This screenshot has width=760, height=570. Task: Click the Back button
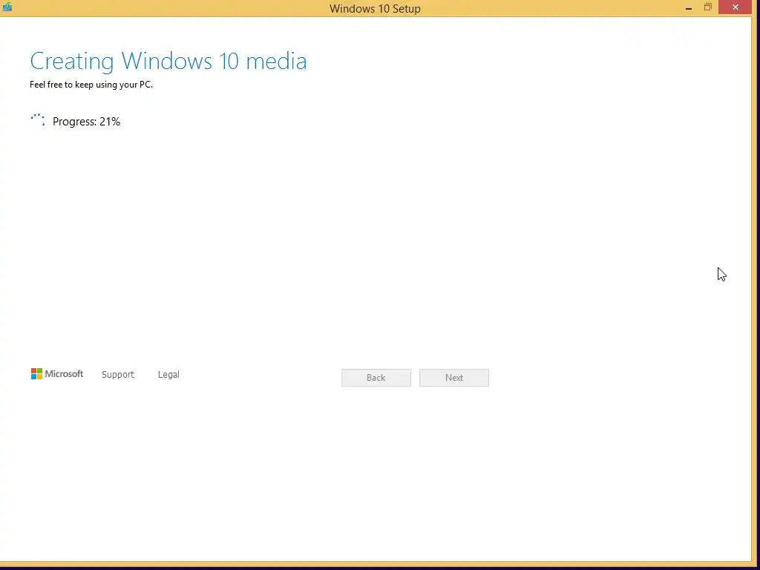click(x=376, y=378)
